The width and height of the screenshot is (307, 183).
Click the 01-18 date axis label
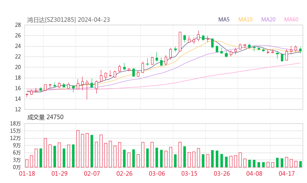click(27, 173)
